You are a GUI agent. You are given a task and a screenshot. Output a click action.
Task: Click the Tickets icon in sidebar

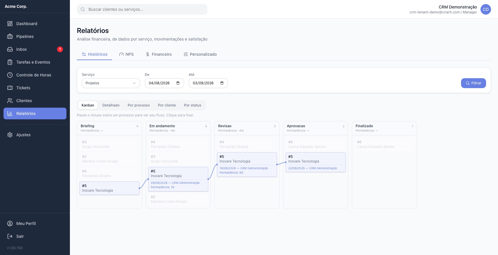coord(10,88)
